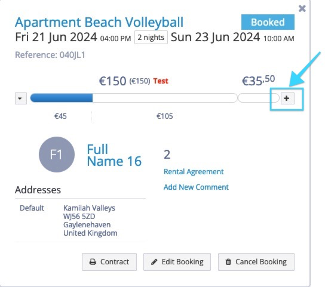Close the booking popup with the X
Image resolution: width=325 pixels, height=287 pixels.
pyautogui.click(x=302, y=8)
